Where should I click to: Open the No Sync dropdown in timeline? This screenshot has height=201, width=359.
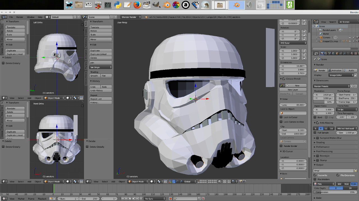[x=155, y=198]
